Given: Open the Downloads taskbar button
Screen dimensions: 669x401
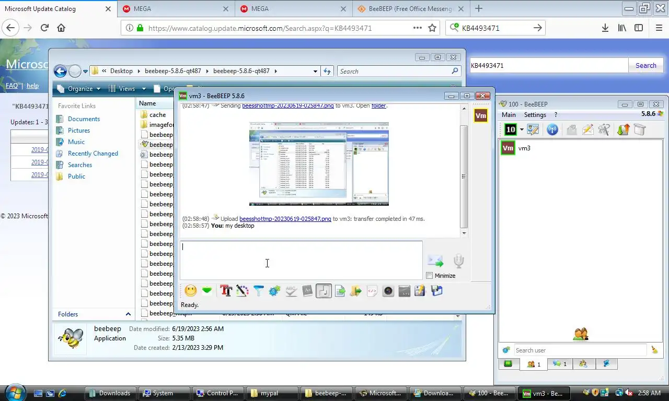Looking at the screenshot, I should point(110,393).
